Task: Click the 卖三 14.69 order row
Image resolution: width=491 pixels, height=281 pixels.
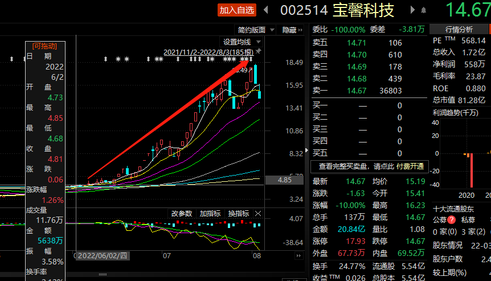Action: pos(357,67)
